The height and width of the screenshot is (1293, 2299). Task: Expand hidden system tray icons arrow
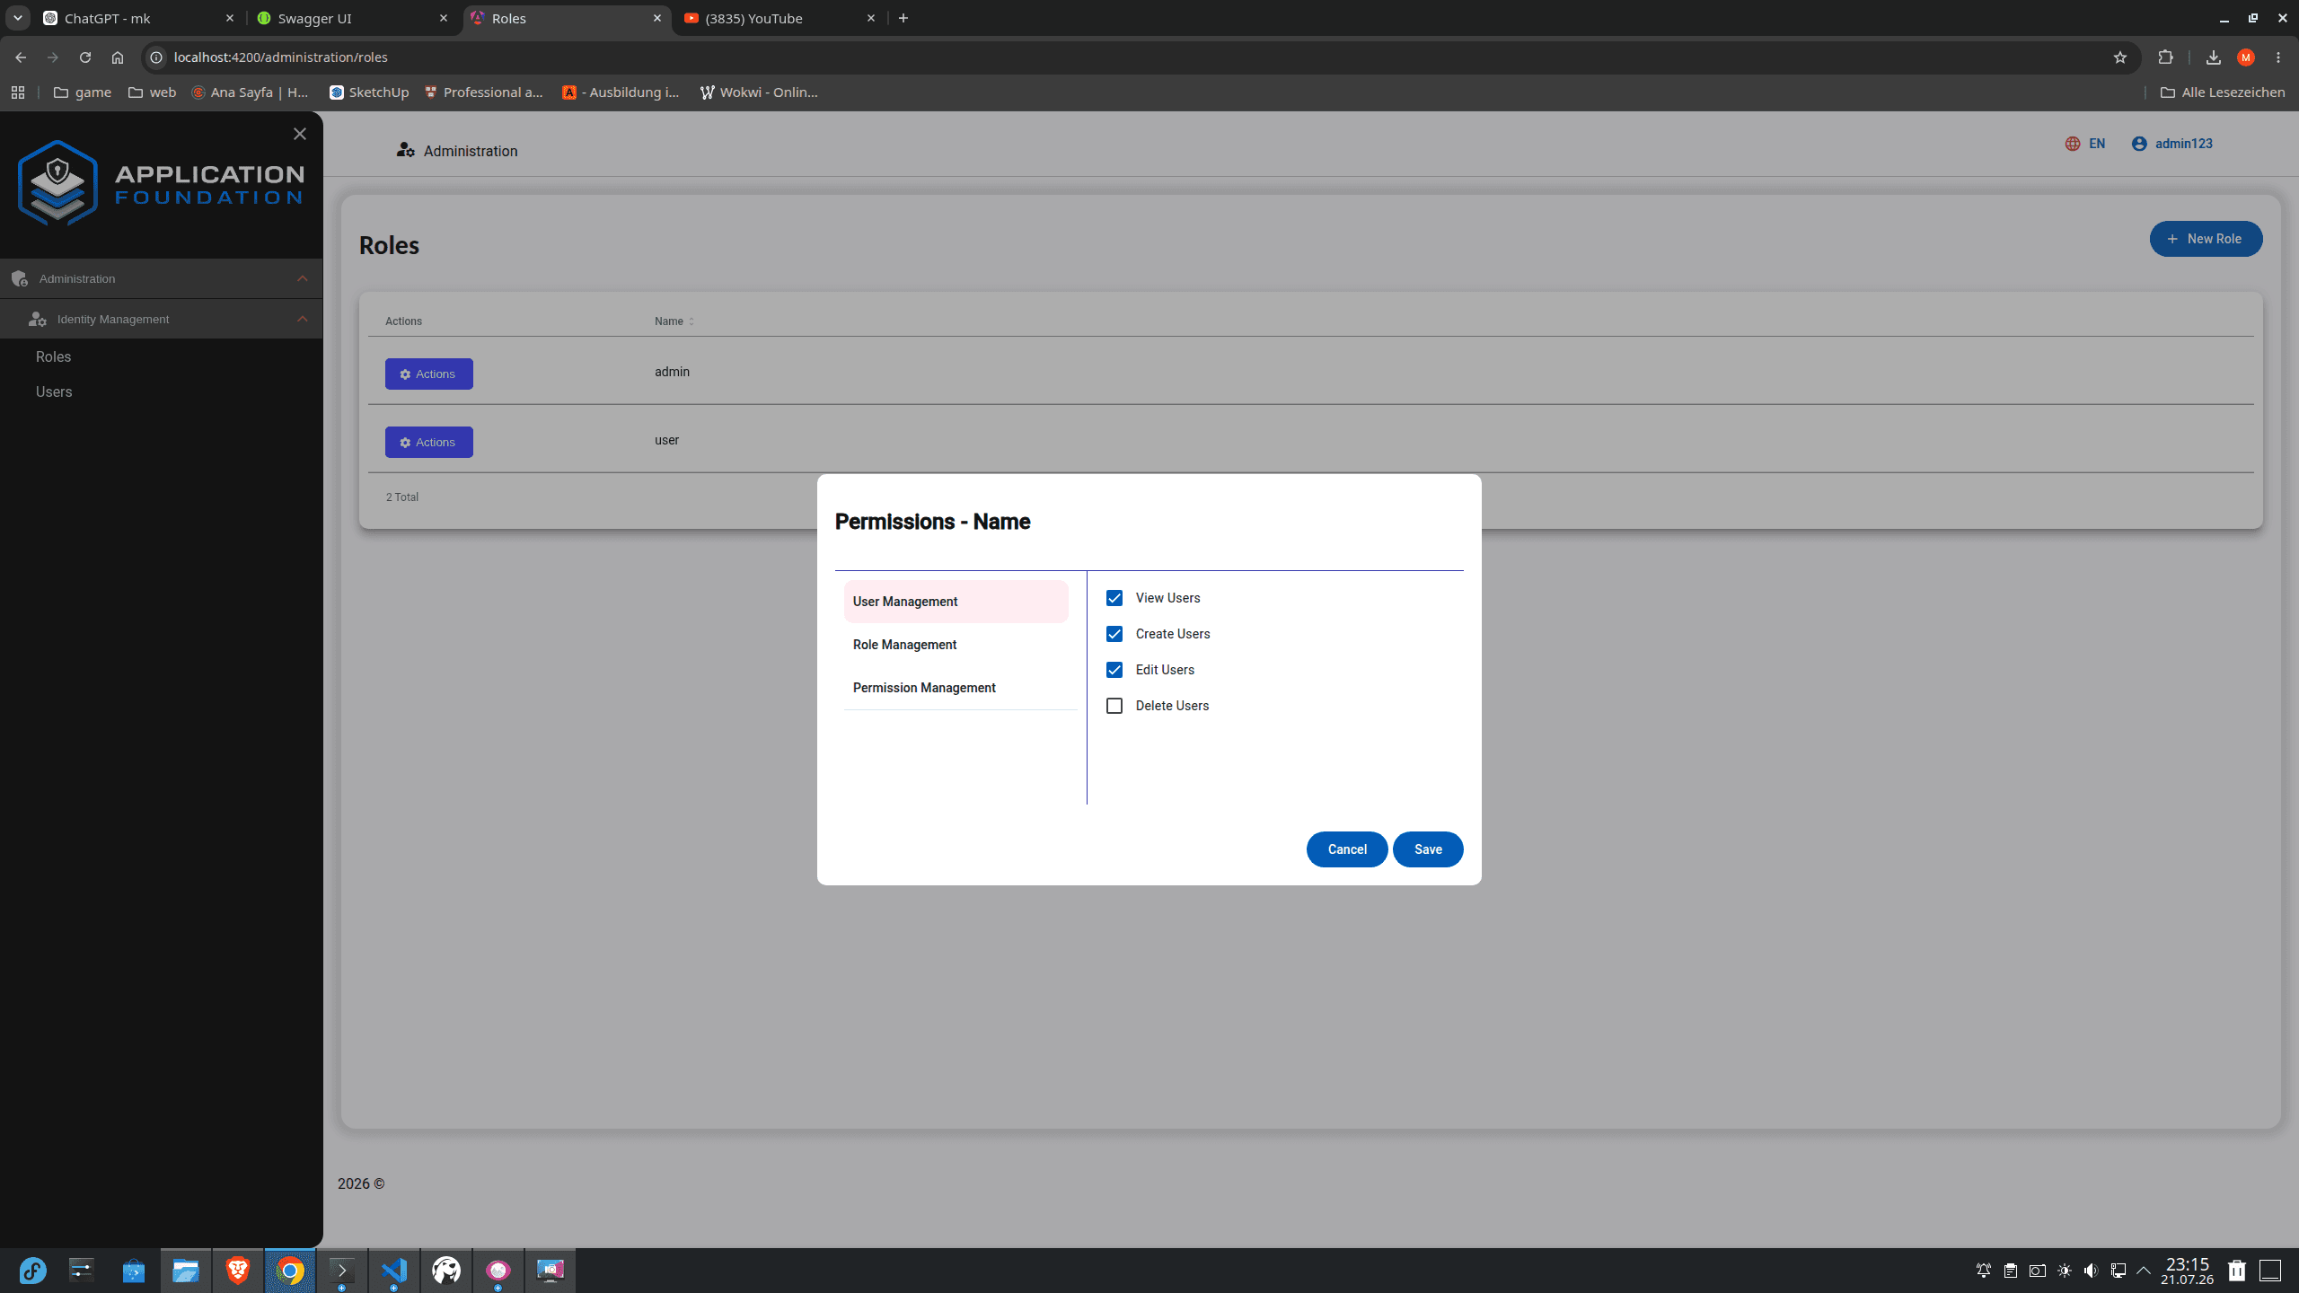[x=2144, y=1271]
